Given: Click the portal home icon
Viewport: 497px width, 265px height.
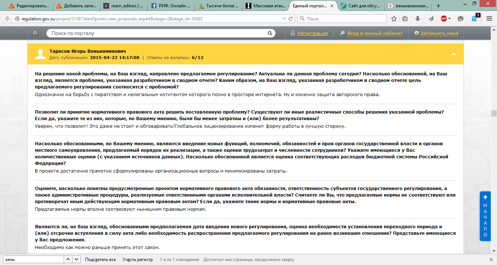Looking at the screenshot, I should tap(35, 33).
